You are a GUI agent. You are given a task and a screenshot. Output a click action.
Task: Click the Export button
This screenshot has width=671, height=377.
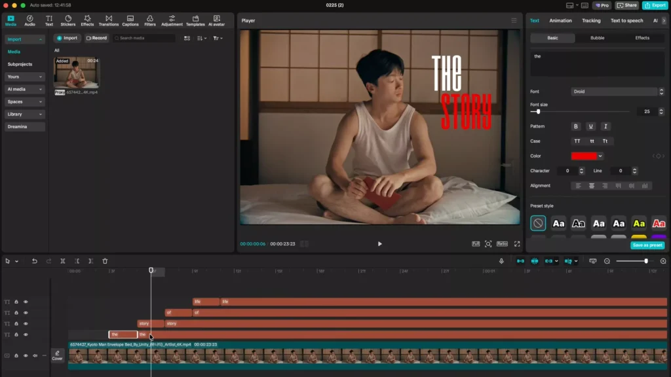655,5
